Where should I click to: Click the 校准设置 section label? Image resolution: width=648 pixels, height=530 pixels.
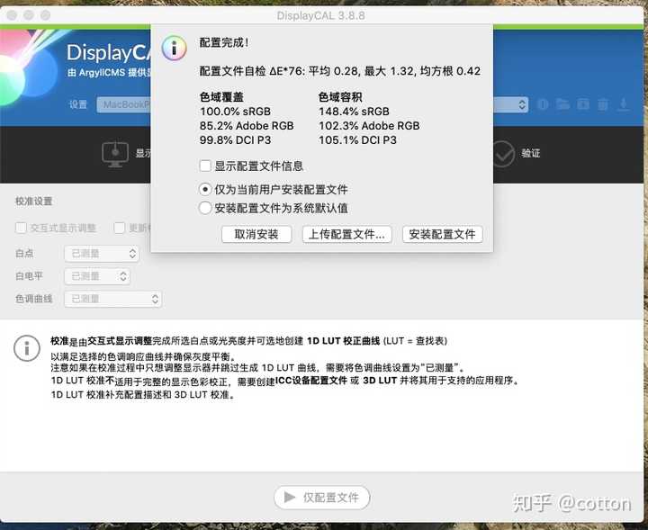(x=34, y=202)
